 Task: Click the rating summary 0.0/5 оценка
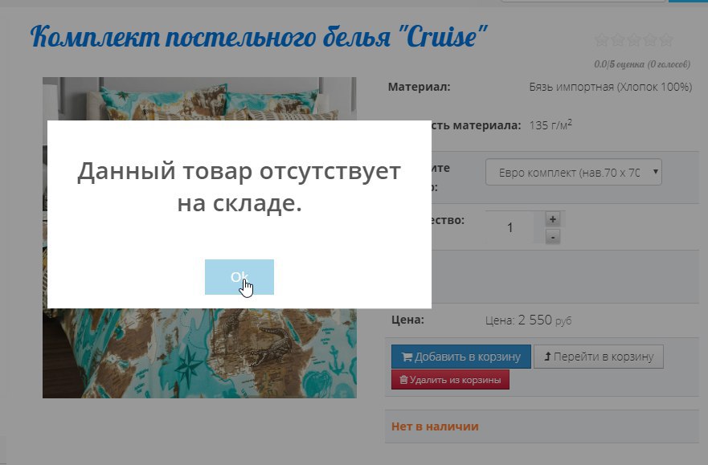(x=642, y=64)
